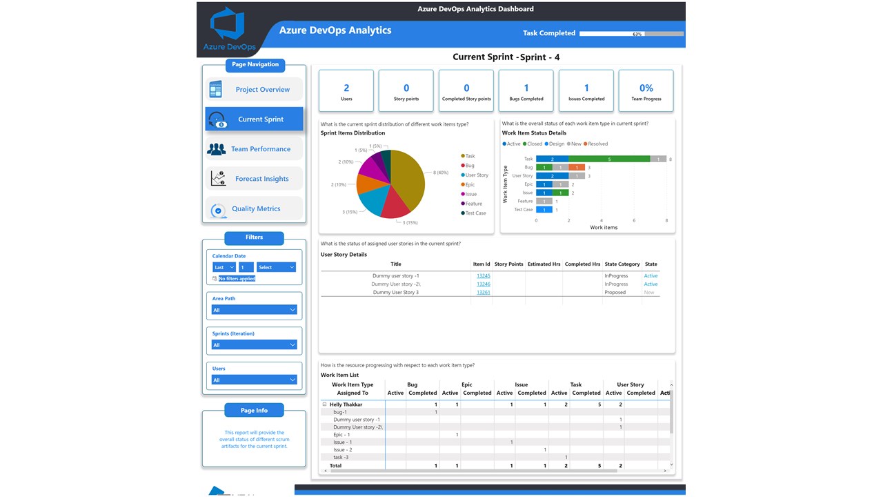The width and height of the screenshot is (883, 497).
Task: Collapse the Helly Thakkar row
Action: coord(325,405)
